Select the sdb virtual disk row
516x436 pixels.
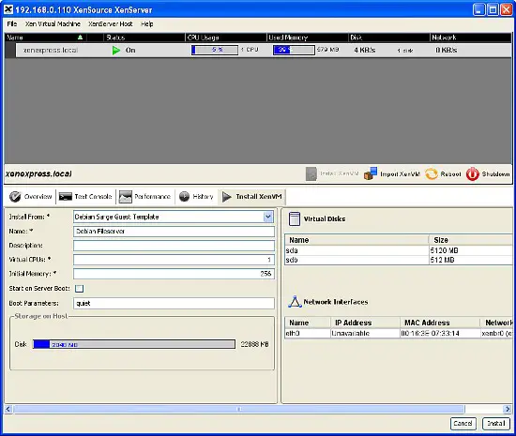tap(399, 260)
